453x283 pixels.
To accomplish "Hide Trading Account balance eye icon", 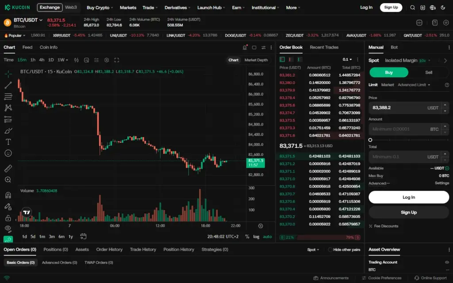I will pyautogui.click(x=447, y=262).
